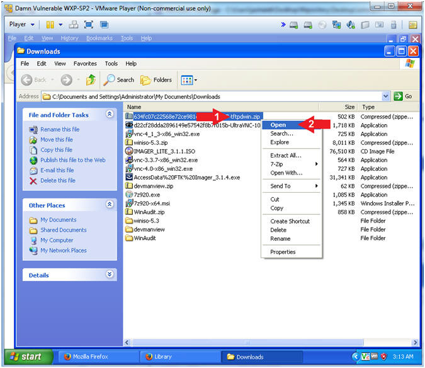Click the Search toolbar button
This screenshot has height=368, width=425.
(x=119, y=80)
